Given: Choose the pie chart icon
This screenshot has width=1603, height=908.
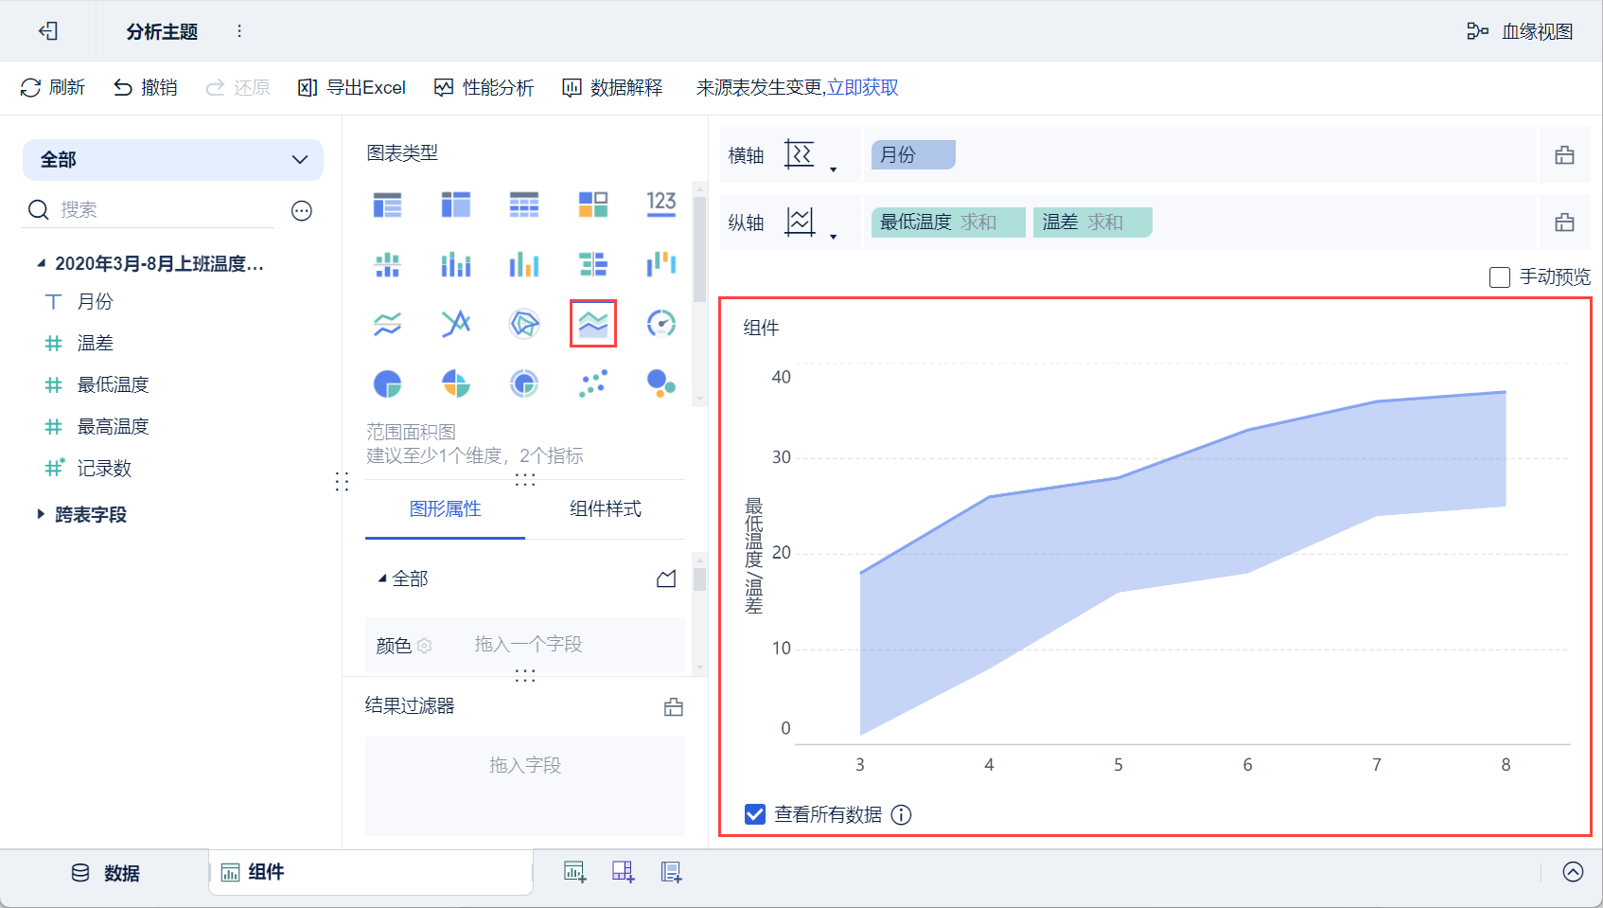Looking at the screenshot, I should click(388, 383).
